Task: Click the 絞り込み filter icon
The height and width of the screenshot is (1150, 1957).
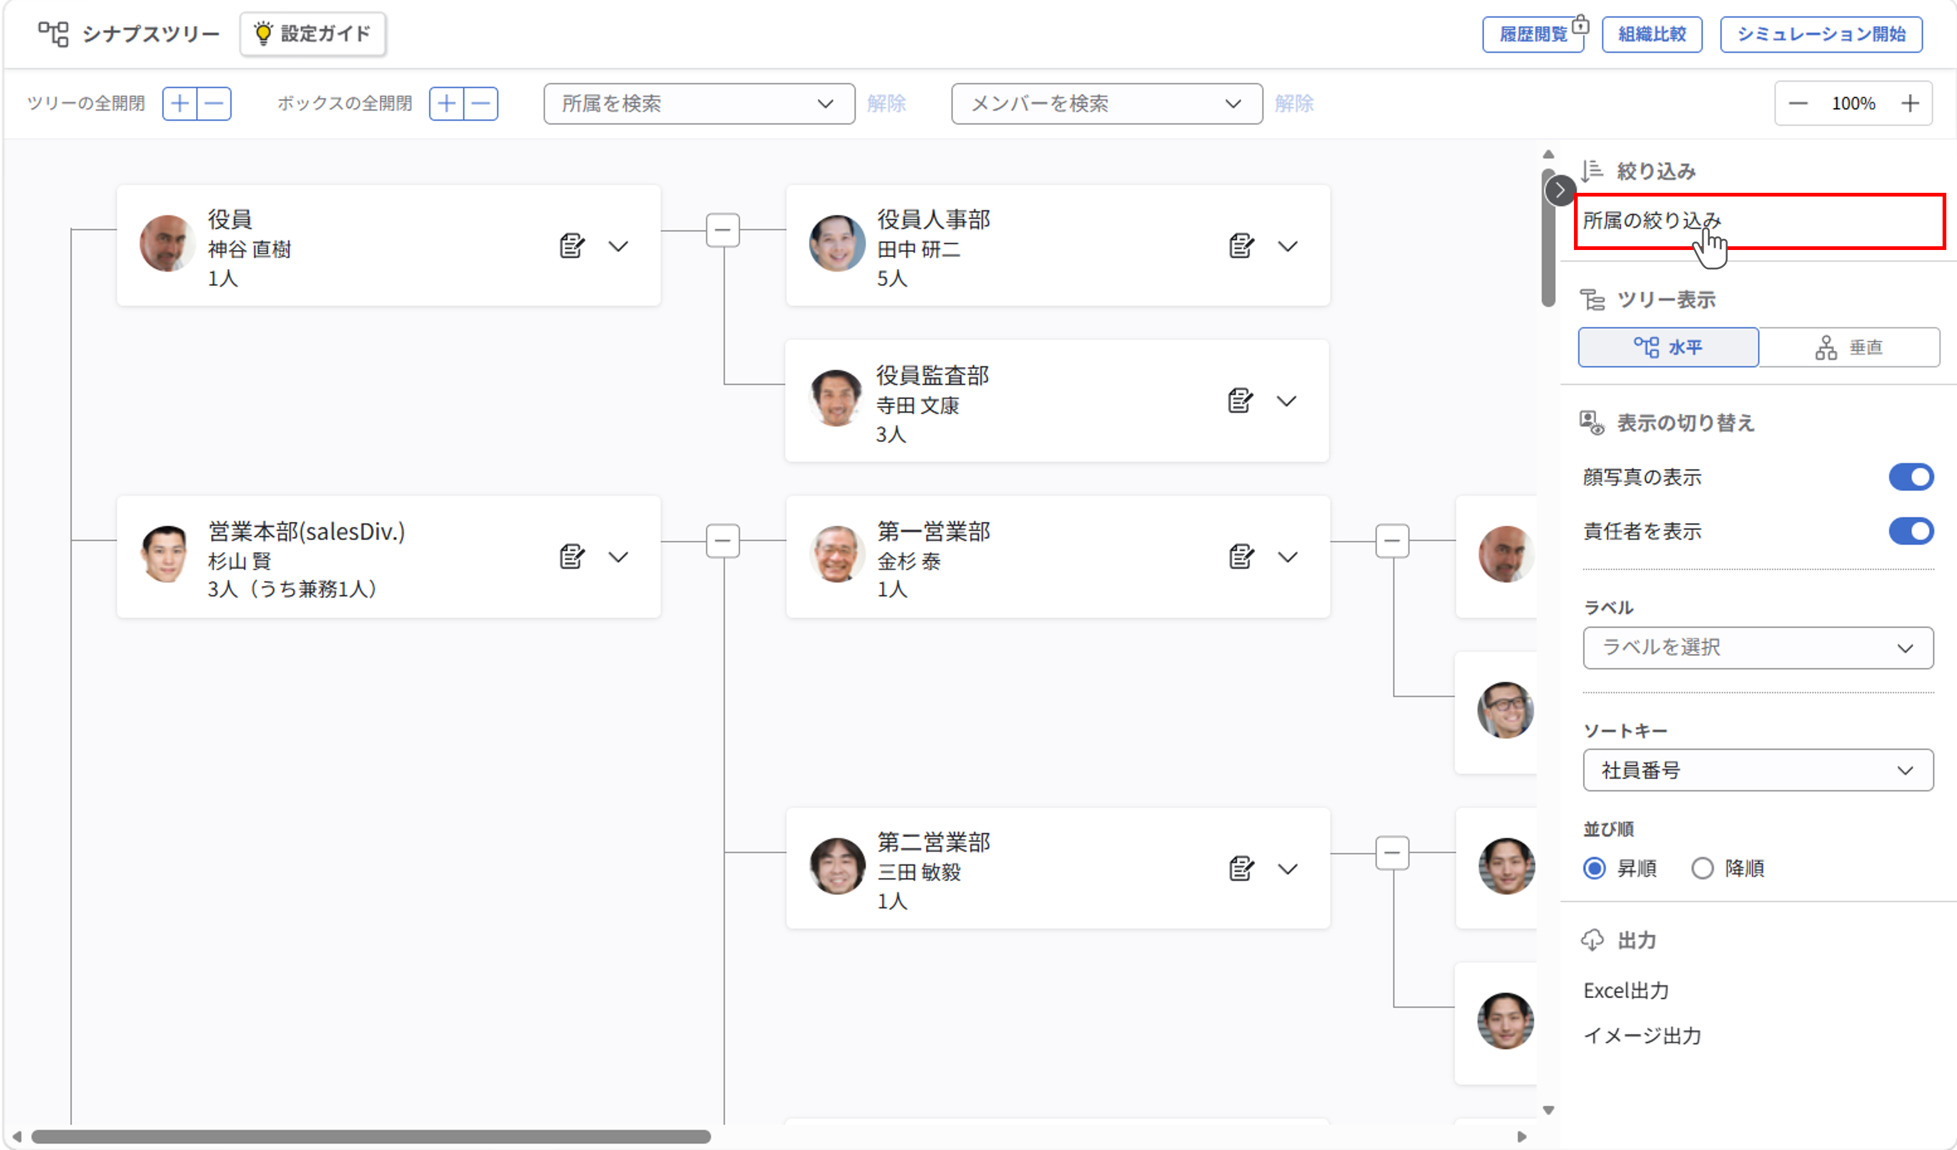Action: [x=1592, y=170]
